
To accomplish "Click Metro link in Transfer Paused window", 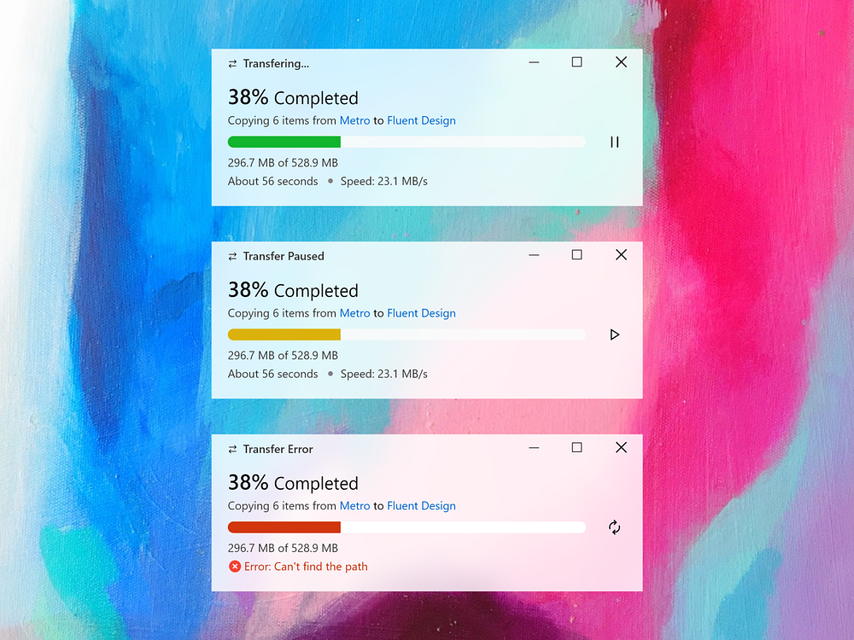I will click(x=354, y=313).
